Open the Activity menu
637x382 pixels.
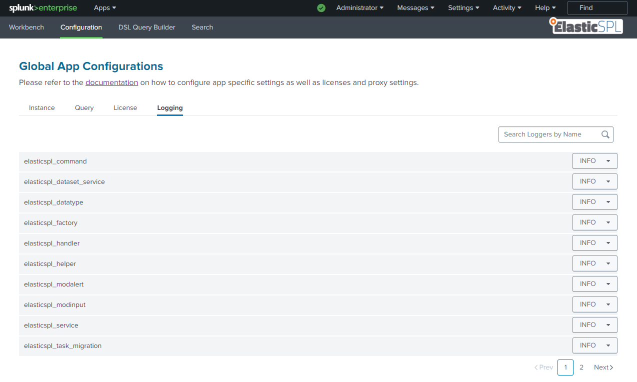(x=507, y=8)
